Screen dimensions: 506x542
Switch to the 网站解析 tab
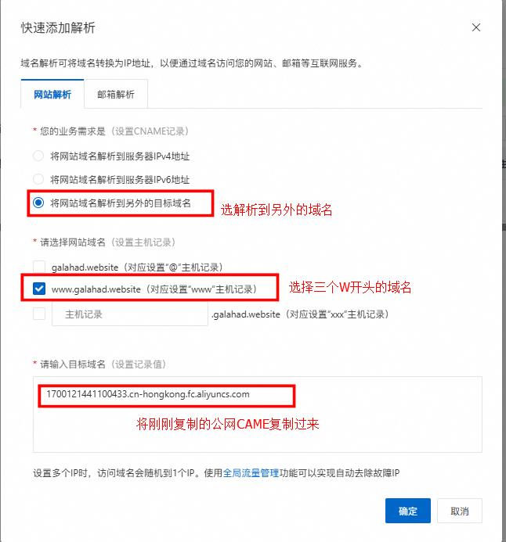pos(52,94)
